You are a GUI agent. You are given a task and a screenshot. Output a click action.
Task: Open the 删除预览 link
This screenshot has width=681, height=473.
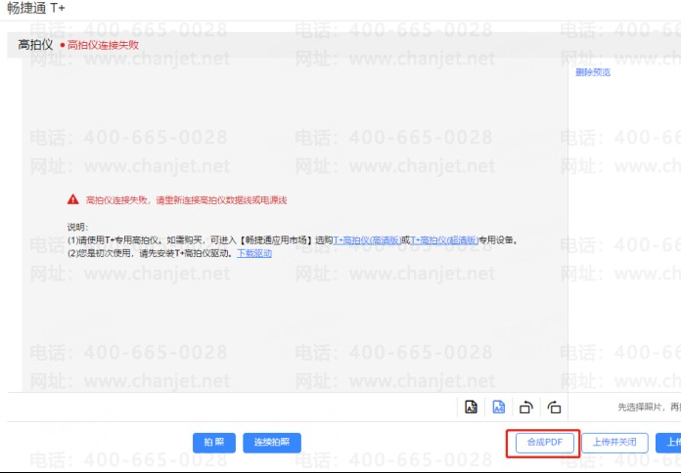pyautogui.click(x=593, y=72)
